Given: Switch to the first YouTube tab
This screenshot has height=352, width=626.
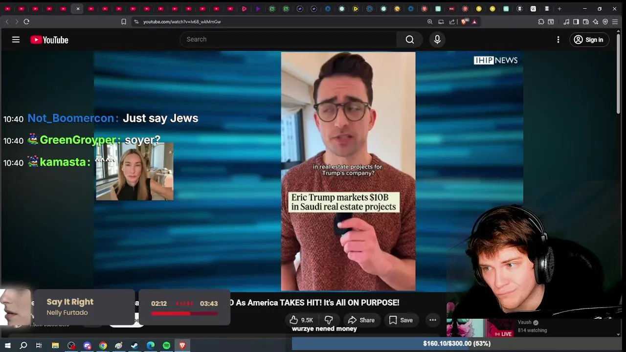Looking at the screenshot, I should tap(7, 9).
